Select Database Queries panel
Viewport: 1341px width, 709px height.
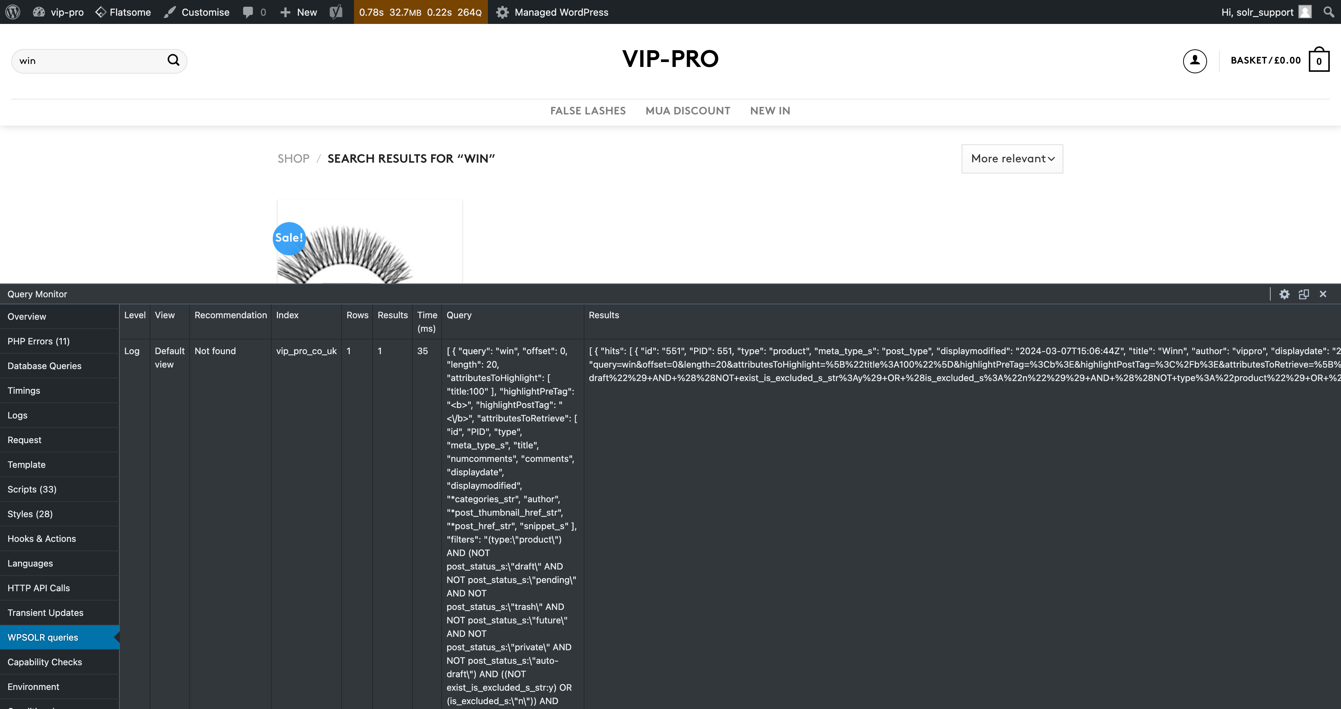pos(59,366)
